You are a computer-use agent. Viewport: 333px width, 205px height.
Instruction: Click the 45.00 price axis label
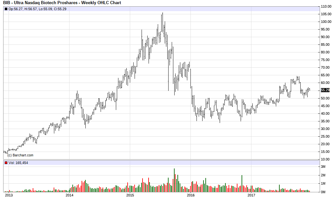pos(325,106)
